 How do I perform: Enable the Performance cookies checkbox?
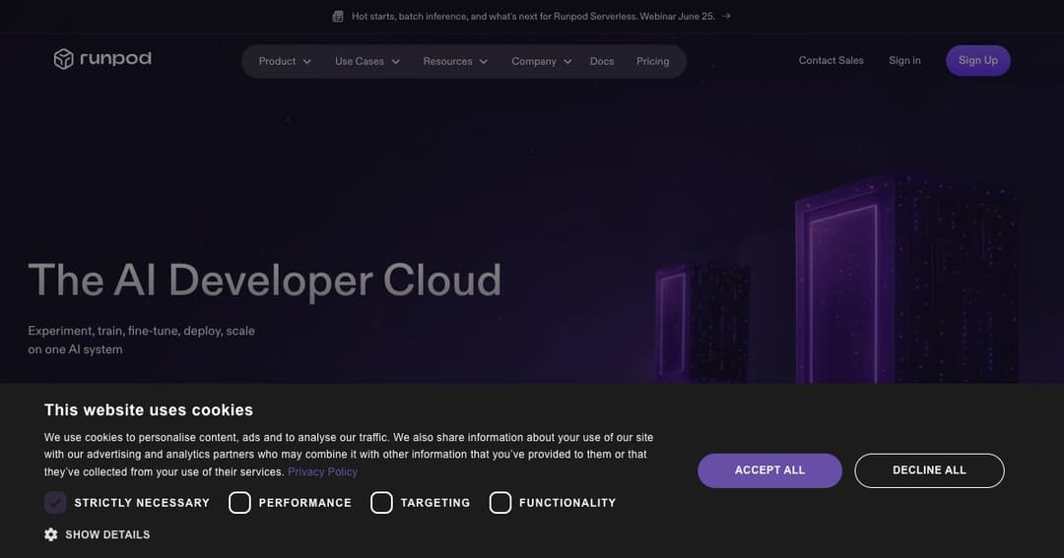click(239, 503)
